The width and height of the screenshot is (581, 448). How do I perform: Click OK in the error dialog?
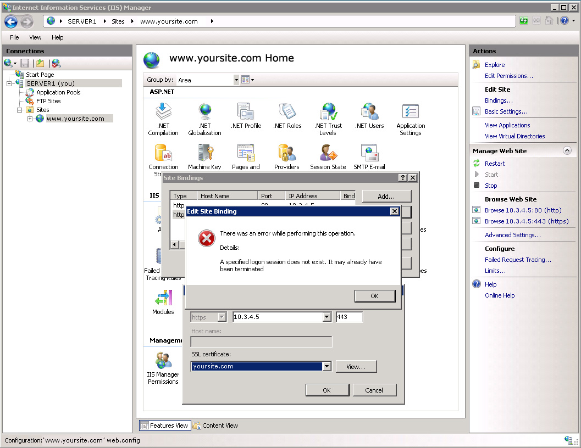click(375, 296)
